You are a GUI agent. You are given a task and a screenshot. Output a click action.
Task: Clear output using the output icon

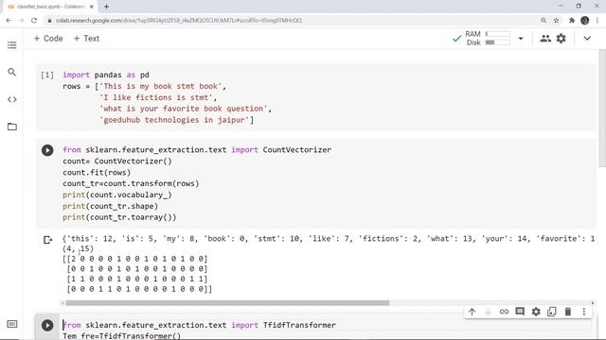[x=47, y=240]
